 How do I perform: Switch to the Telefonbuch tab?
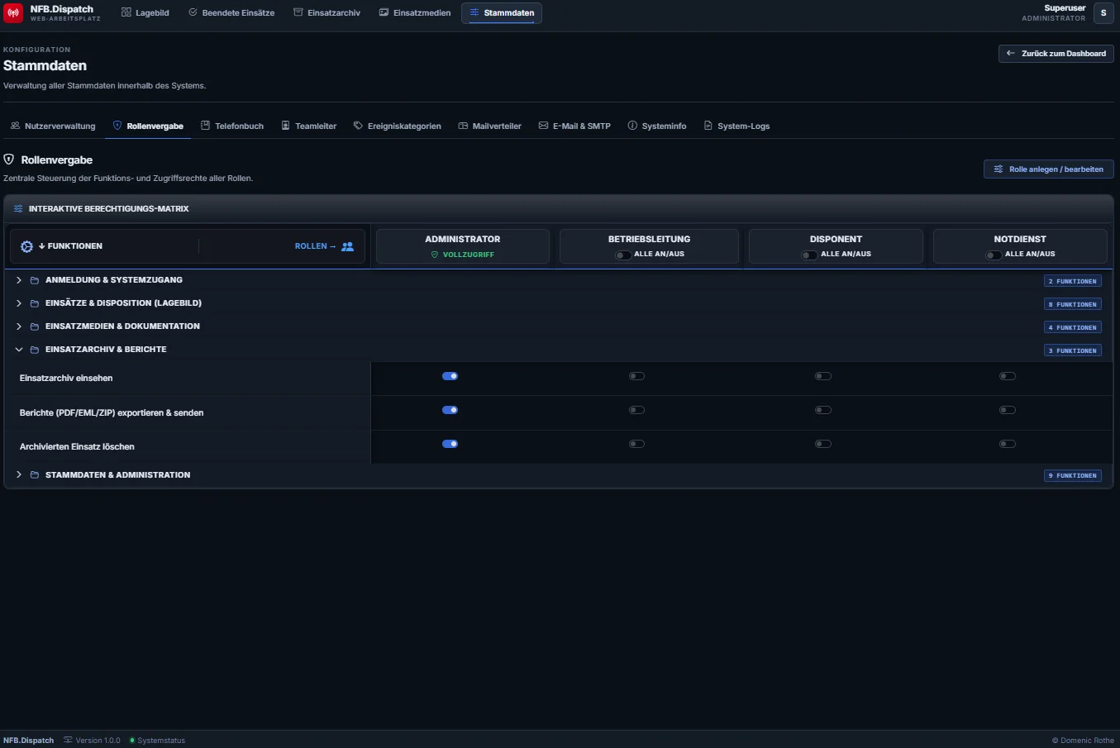(232, 126)
